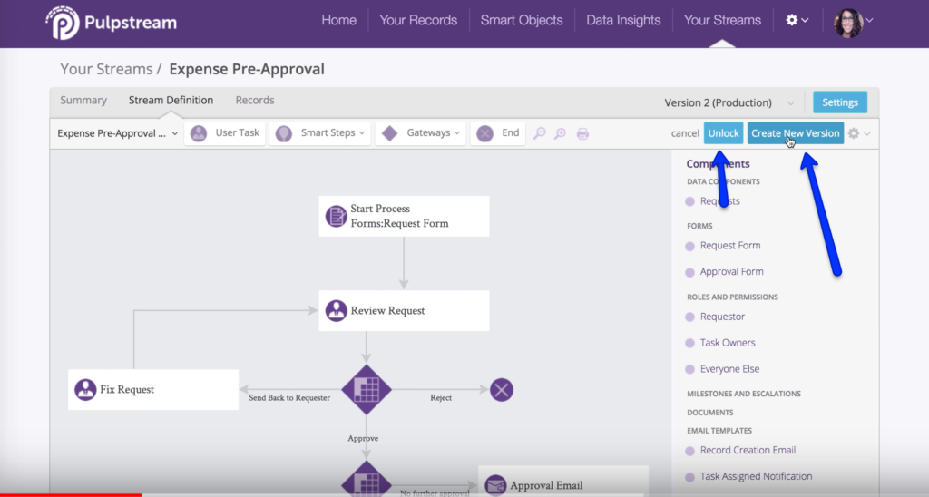
Task: Click the Pulpstream logo icon
Action: click(62, 23)
